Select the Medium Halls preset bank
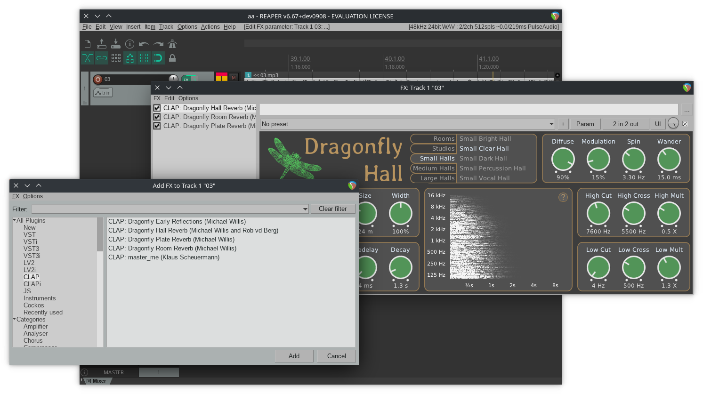Viewport: 703px width, 394px height. click(433, 168)
